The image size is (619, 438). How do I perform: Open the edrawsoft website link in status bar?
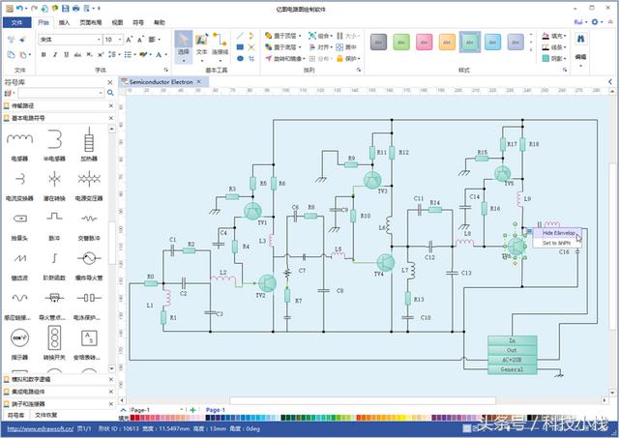click(41, 428)
